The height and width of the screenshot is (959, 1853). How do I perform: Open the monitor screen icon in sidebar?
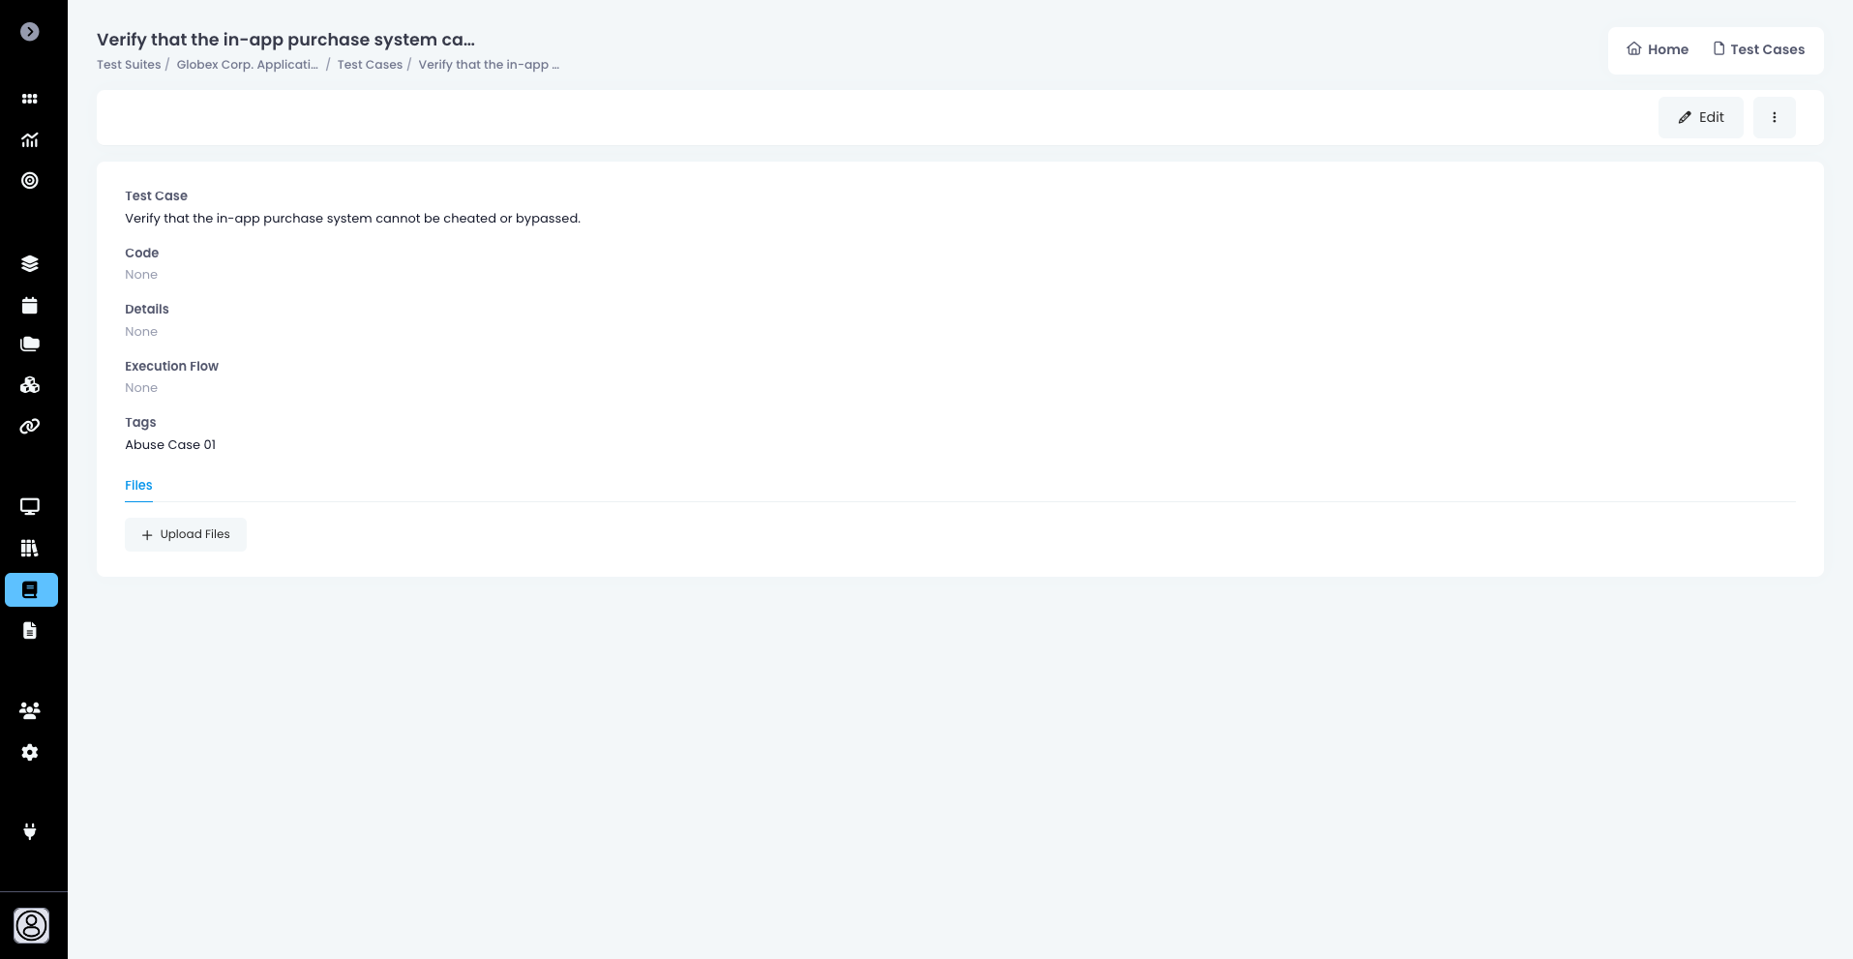(x=30, y=507)
